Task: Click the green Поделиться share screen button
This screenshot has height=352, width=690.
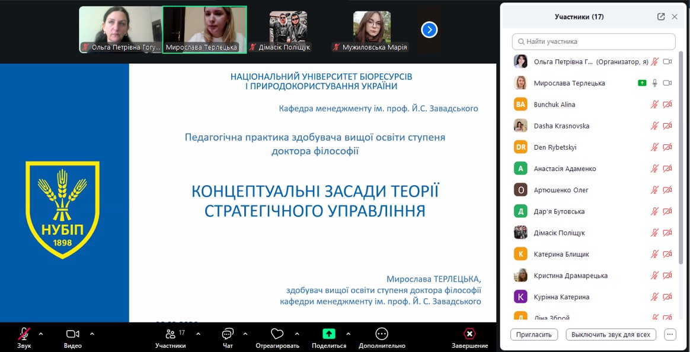Action: pos(329,338)
